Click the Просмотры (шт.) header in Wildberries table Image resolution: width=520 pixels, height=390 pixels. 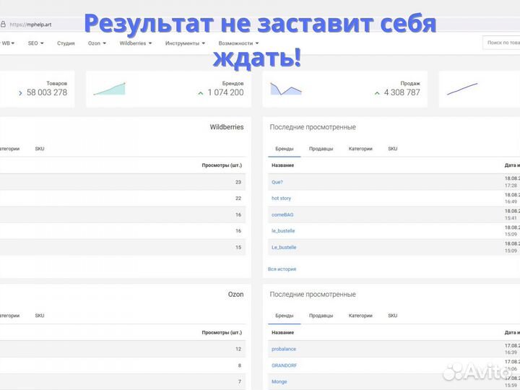tap(222, 165)
